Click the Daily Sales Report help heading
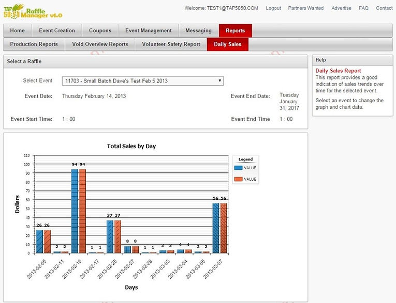396x303 pixels. coord(338,71)
